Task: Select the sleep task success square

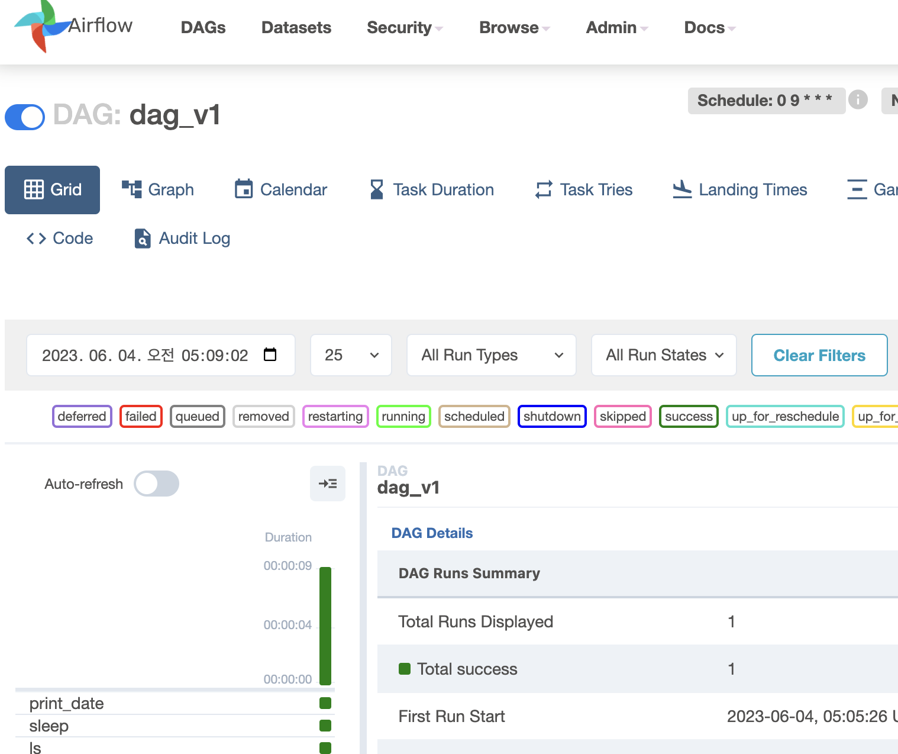Action: (325, 726)
